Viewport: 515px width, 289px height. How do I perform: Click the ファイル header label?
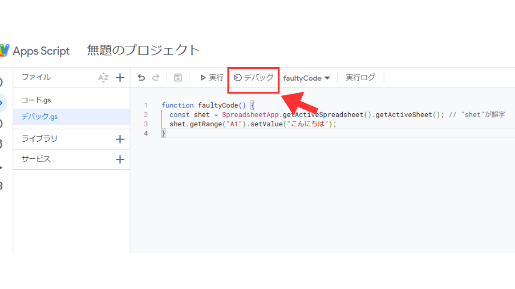point(36,78)
